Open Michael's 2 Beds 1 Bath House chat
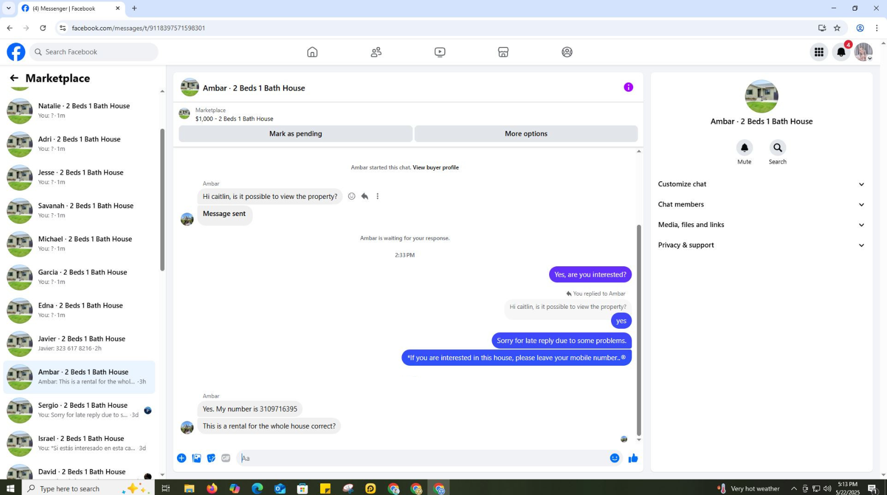Image resolution: width=887 pixels, height=495 pixels. tap(80, 244)
